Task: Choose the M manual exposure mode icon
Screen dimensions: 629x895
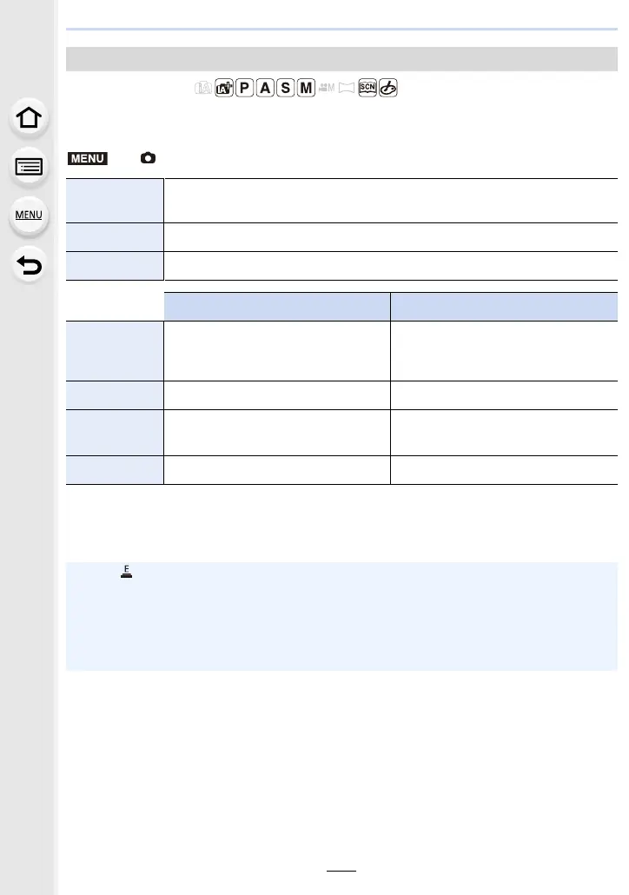Action: coord(306,88)
